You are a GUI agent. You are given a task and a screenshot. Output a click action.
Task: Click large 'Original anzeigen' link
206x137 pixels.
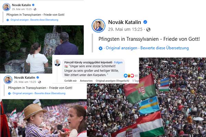point(122,48)
